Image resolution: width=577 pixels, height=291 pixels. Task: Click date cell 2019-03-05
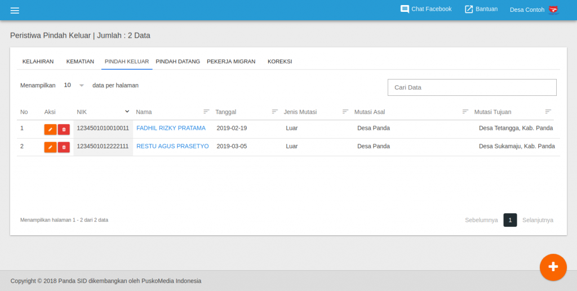coord(232,146)
